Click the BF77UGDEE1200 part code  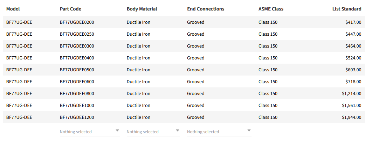(77, 117)
